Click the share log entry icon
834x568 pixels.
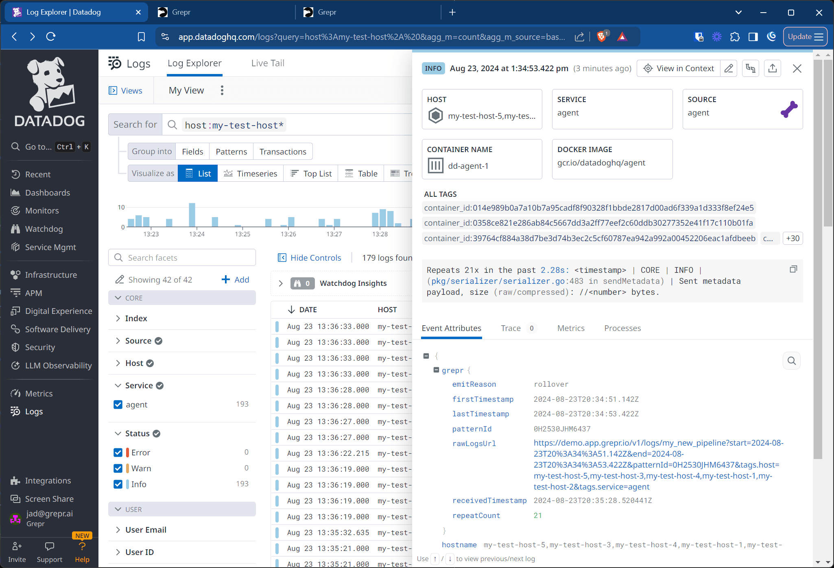tap(773, 68)
